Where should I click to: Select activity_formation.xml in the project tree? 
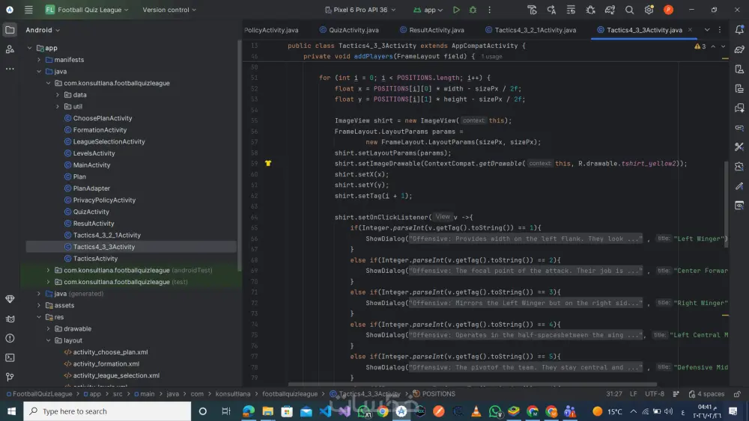[x=106, y=363]
